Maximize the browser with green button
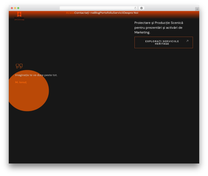The image size is (208, 176). click(x=18, y=8)
